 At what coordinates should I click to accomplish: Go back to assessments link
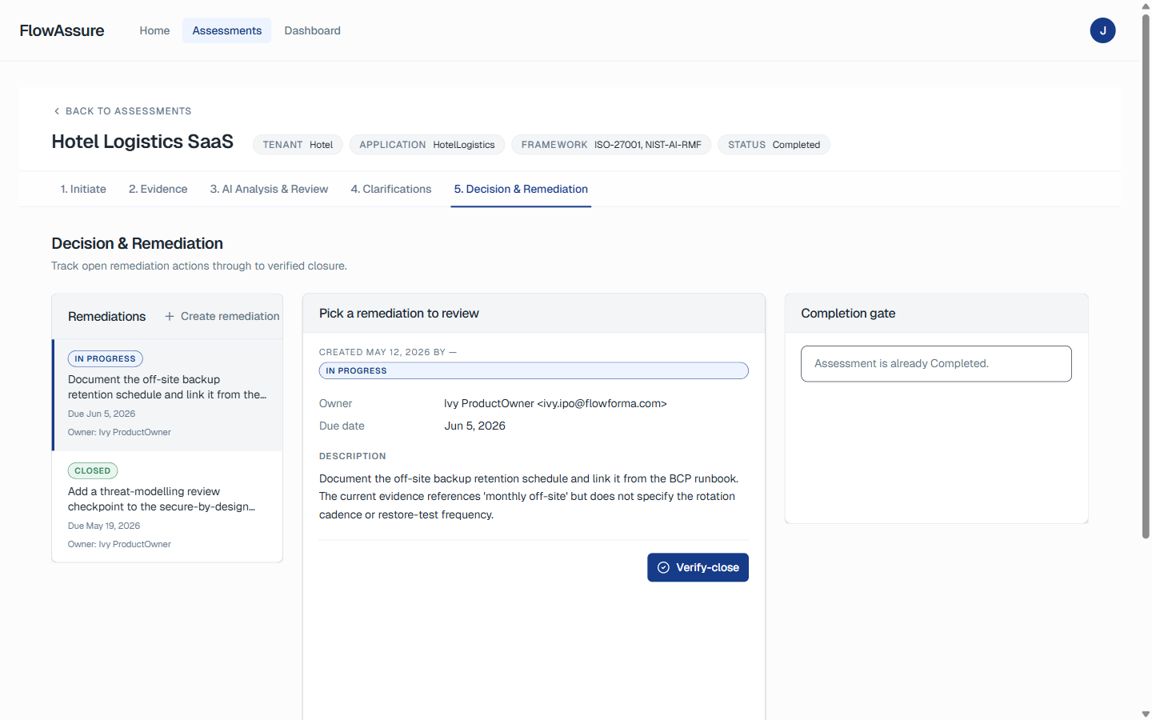[x=122, y=111]
